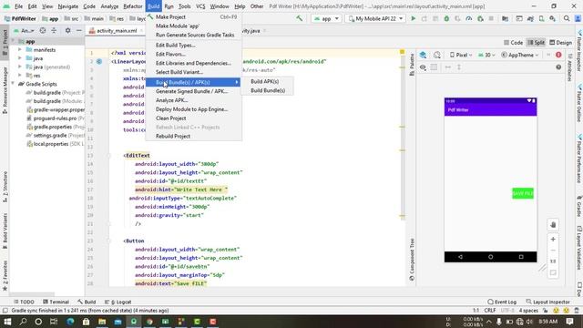Expand the res folder in project tree

(x=20, y=76)
